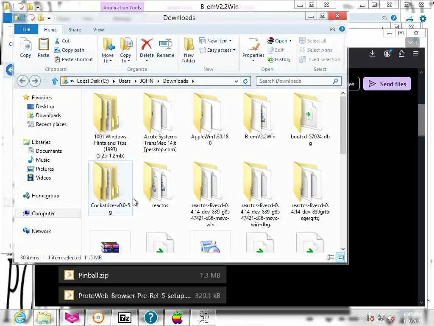This screenshot has height=326, width=434.
Task: Switch to the Home ribbon tab
Action: [x=50, y=30]
